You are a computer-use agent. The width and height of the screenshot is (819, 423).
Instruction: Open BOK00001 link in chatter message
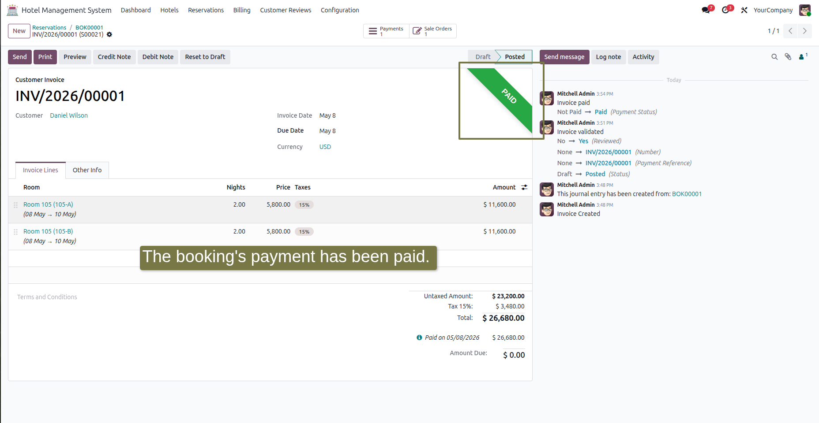(687, 194)
